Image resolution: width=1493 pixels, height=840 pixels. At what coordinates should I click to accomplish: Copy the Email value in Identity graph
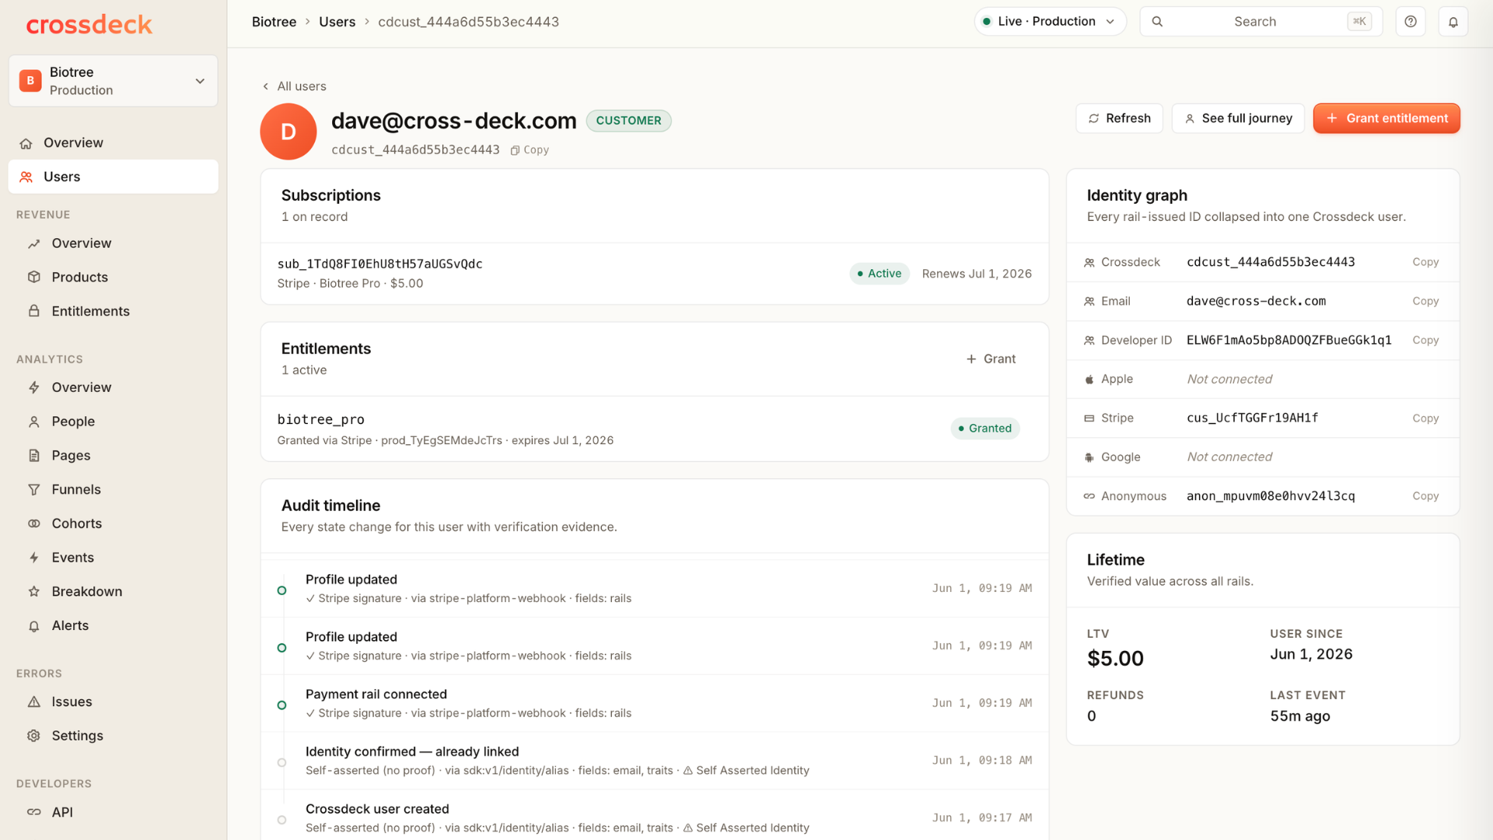[1425, 301]
